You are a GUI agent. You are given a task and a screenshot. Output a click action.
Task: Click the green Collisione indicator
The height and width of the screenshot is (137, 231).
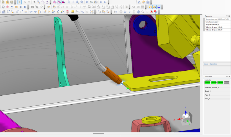214,82
